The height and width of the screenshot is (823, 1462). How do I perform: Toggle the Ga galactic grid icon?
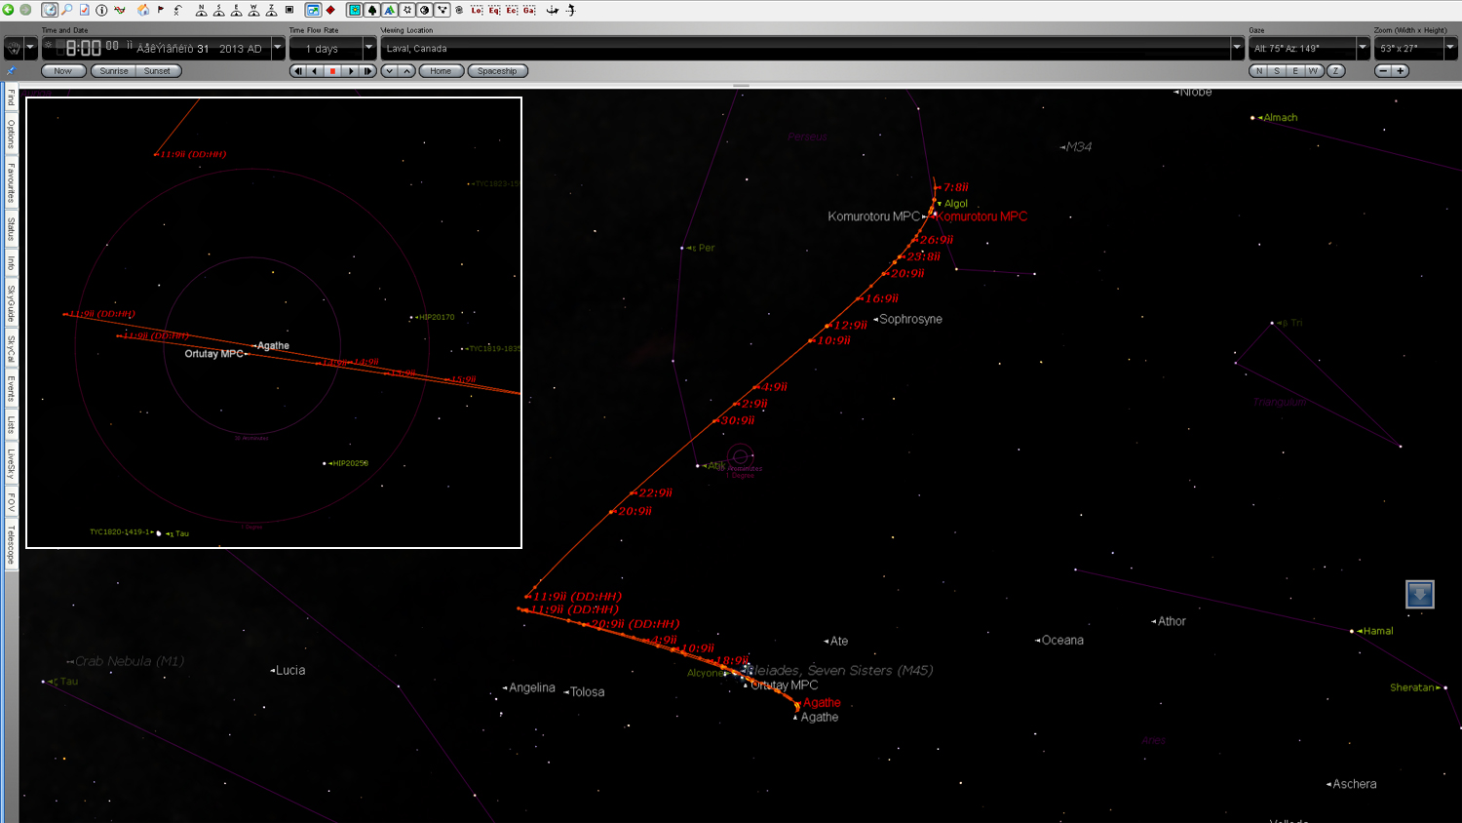[x=529, y=10]
